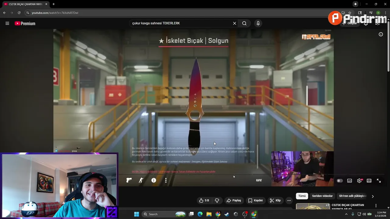The image size is (390, 219).
Task: Toggle the autoplay switch in the player
Action: coord(340,181)
